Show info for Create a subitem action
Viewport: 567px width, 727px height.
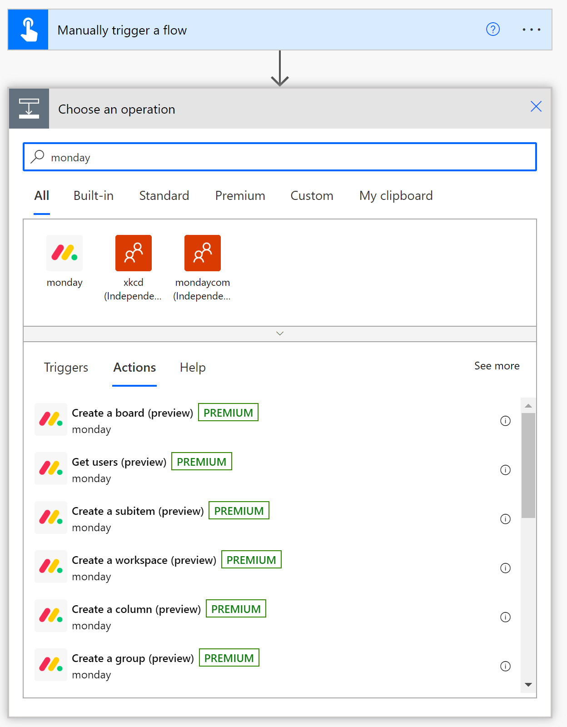click(x=505, y=519)
